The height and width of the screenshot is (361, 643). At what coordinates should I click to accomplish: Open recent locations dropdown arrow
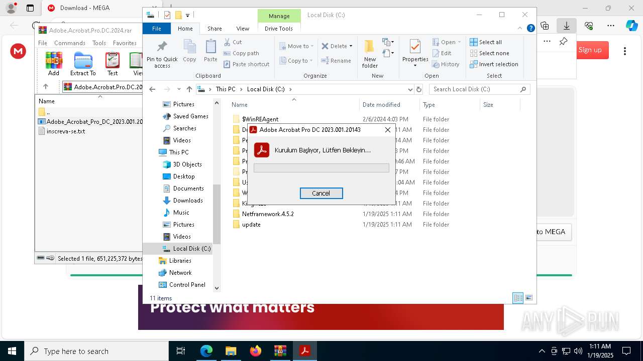click(x=179, y=89)
